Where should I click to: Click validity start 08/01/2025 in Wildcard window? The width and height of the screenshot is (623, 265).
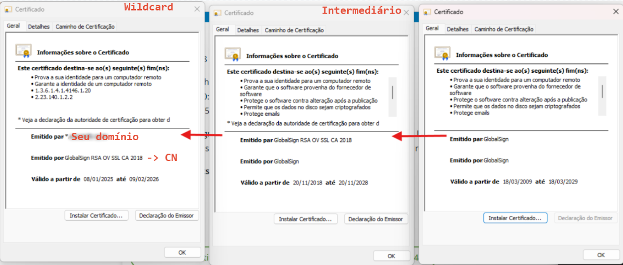(x=99, y=179)
